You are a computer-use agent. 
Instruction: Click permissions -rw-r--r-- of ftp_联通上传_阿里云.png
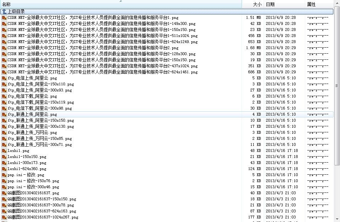tap(318, 115)
